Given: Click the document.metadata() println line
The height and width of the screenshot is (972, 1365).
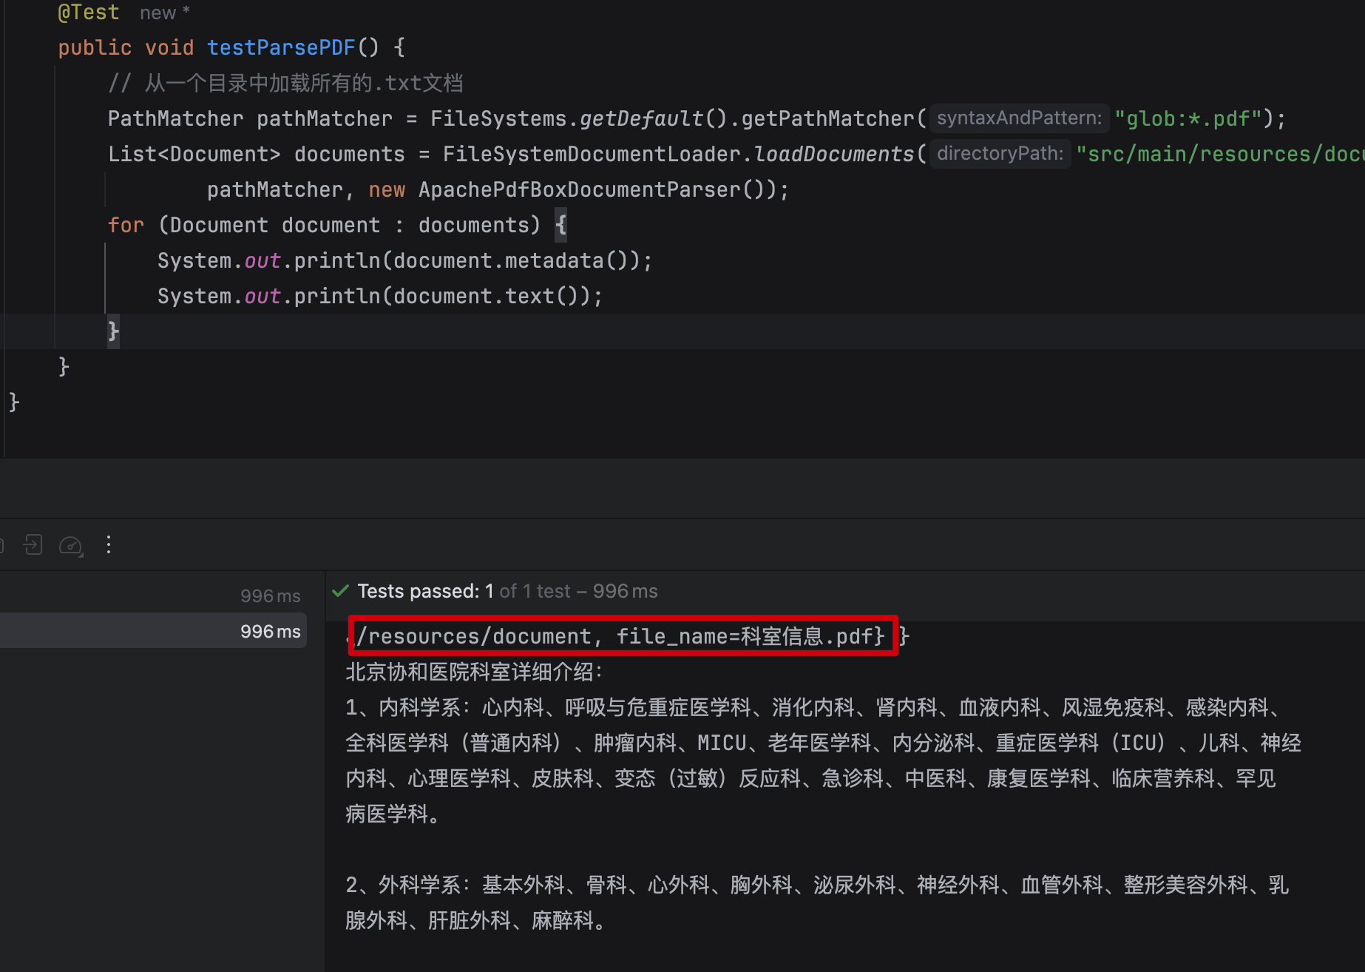Looking at the screenshot, I should tap(404, 260).
